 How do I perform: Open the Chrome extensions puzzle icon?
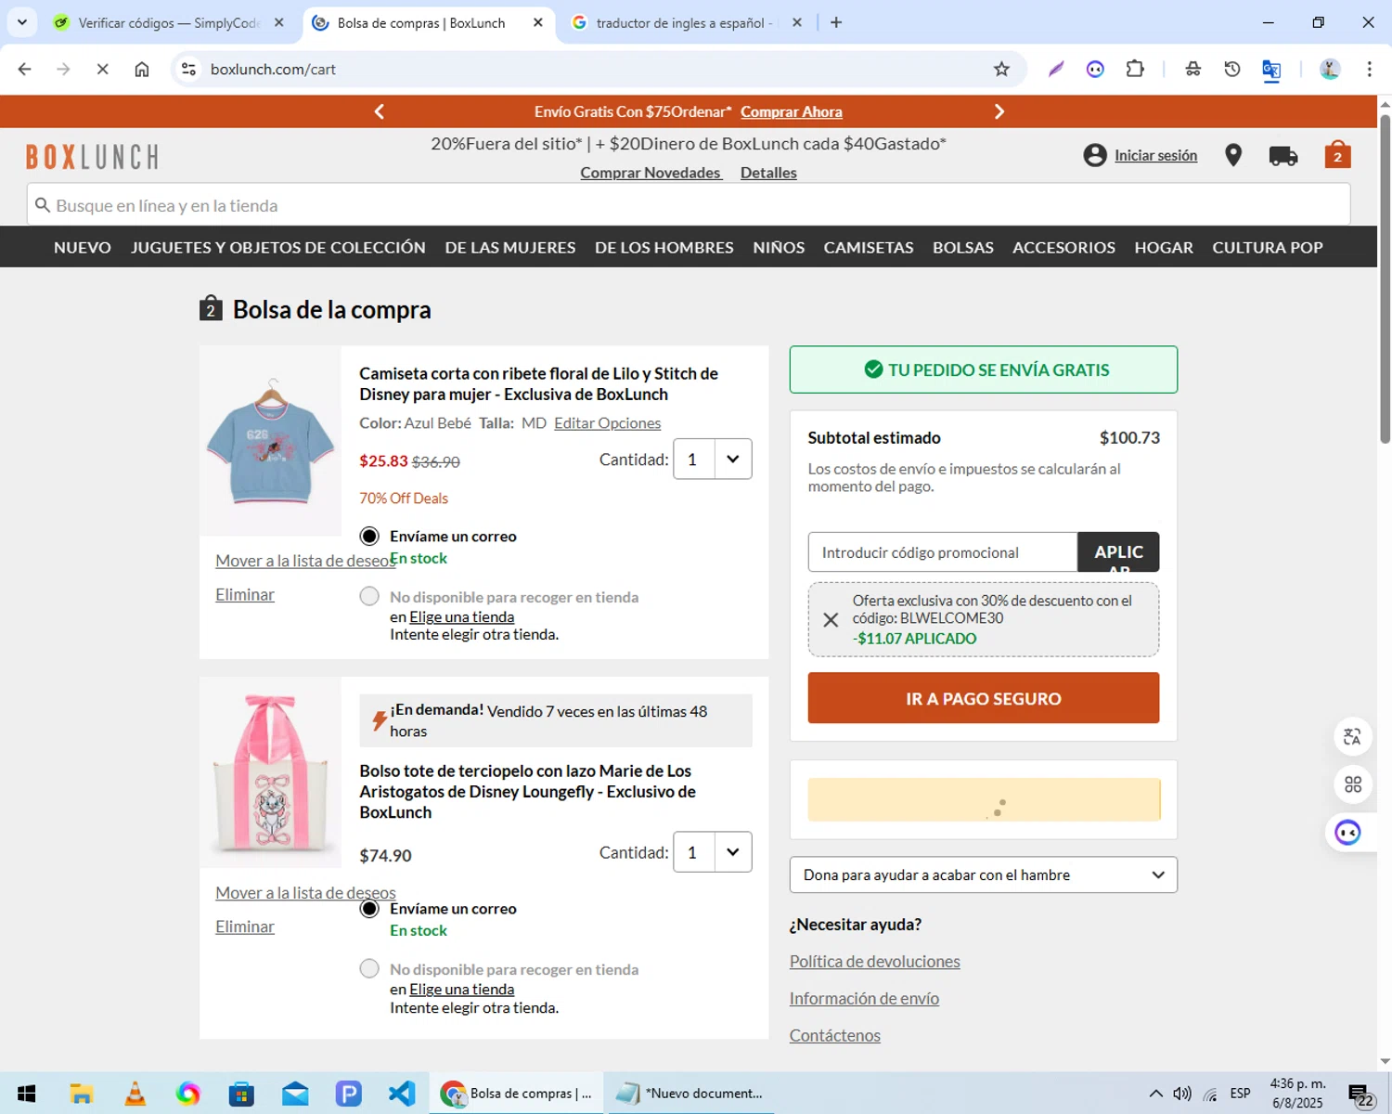[1135, 69]
